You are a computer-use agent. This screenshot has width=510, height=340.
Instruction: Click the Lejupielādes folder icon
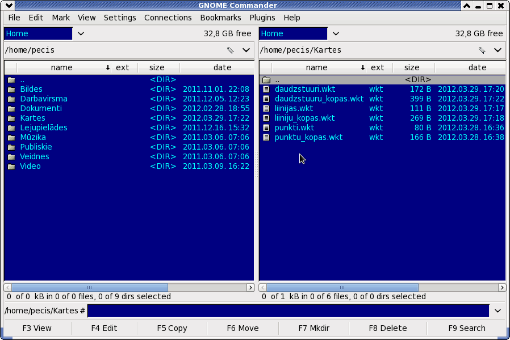pyautogui.click(x=11, y=128)
